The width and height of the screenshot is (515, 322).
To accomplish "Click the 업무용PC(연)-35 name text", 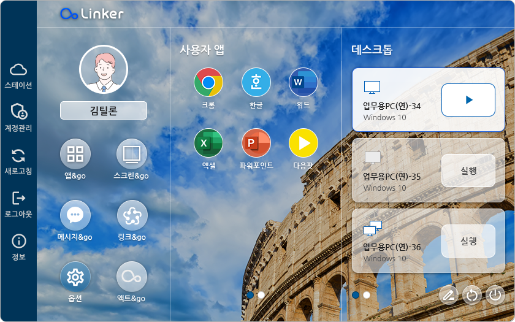I will [392, 177].
